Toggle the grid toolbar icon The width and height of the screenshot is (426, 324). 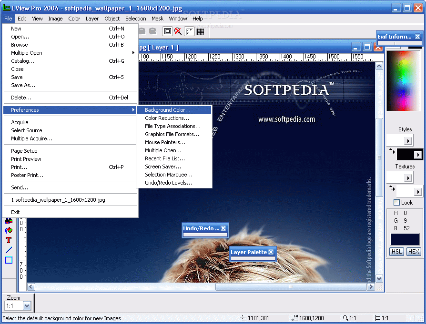point(200,31)
